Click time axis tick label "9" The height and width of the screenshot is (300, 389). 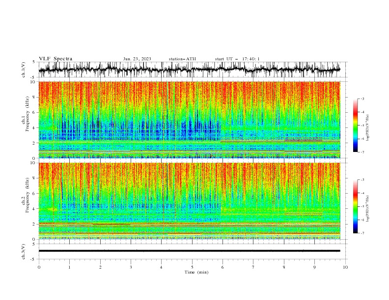pyautogui.click(x=314, y=267)
